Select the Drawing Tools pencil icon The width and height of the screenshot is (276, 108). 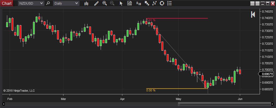click(x=96, y=3)
